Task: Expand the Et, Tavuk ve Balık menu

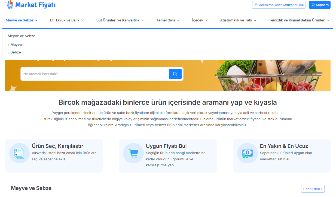Action: pyautogui.click(x=67, y=20)
